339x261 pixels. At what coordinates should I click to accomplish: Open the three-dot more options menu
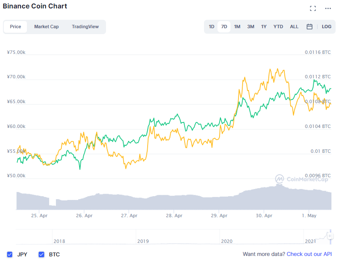coord(328,8)
